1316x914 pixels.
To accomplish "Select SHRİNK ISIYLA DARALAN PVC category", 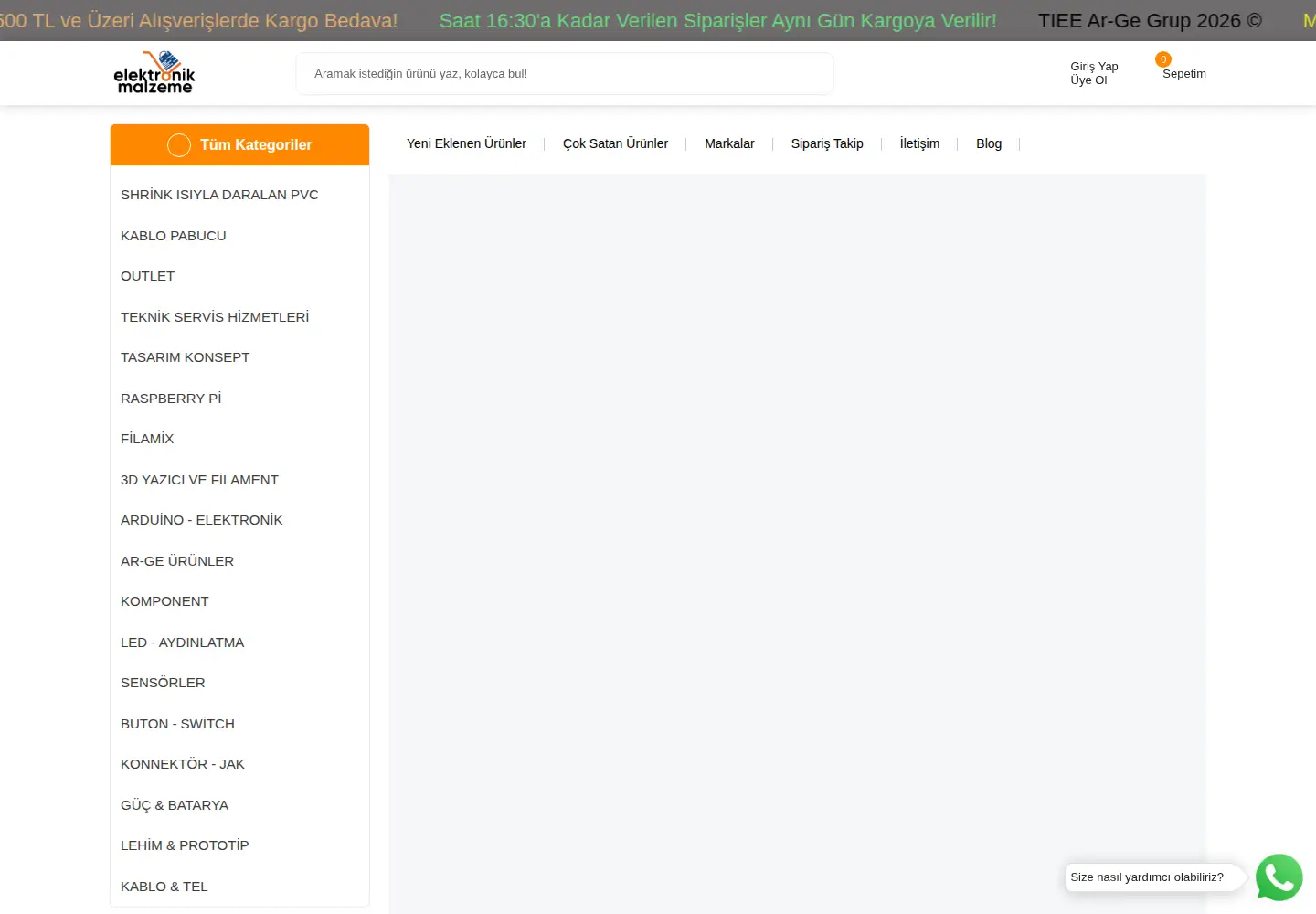I will click(x=219, y=195).
